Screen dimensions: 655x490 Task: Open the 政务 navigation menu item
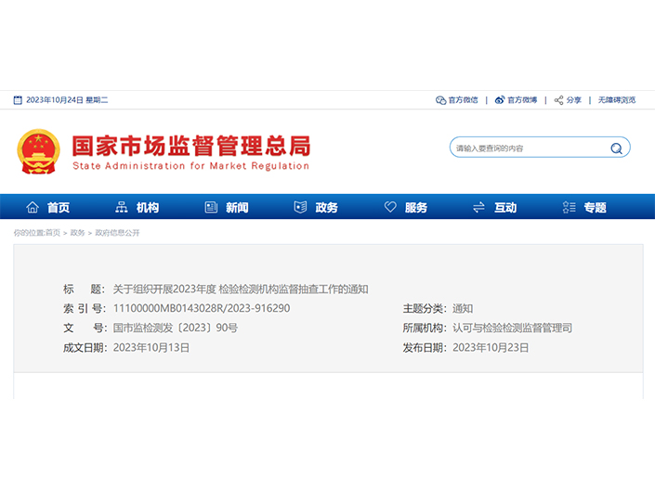click(x=326, y=207)
